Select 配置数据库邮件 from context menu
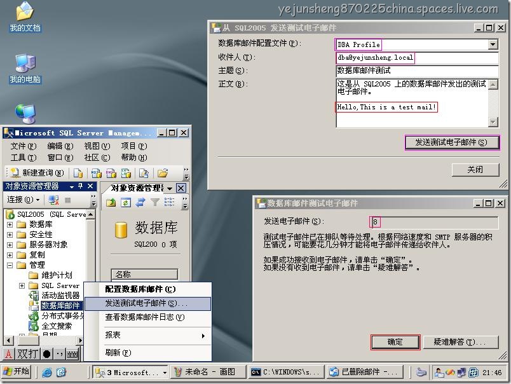 [x=147, y=289]
